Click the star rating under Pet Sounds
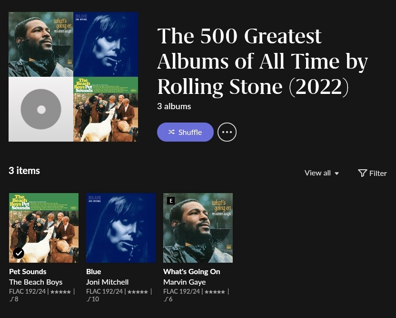This screenshot has height=318, width=396. (60, 291)
